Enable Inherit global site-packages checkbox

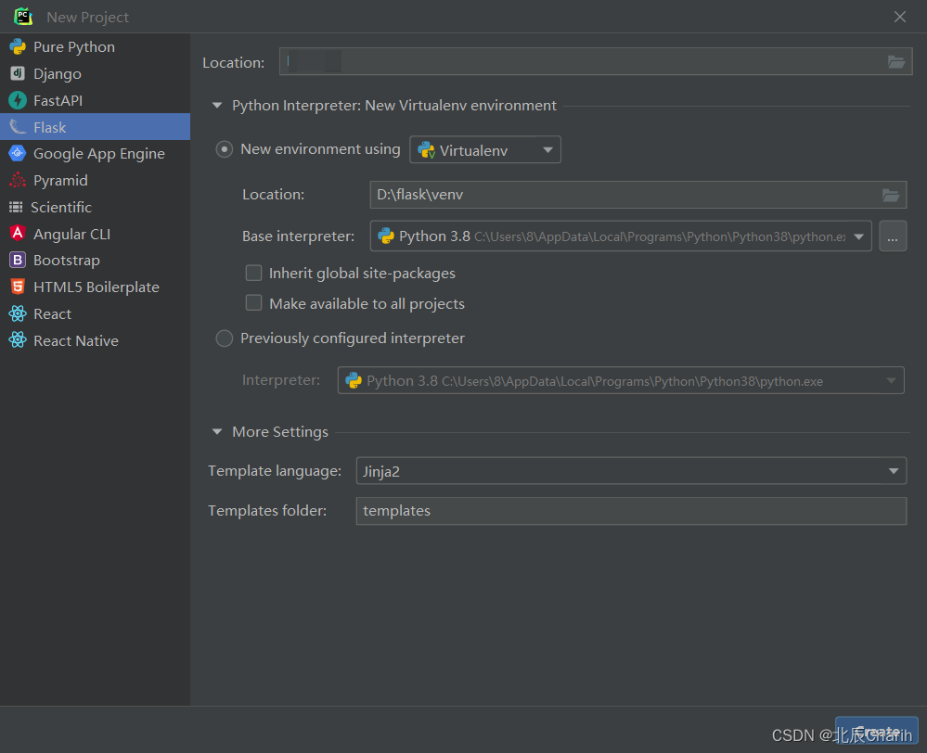click(x=253, y=273)
